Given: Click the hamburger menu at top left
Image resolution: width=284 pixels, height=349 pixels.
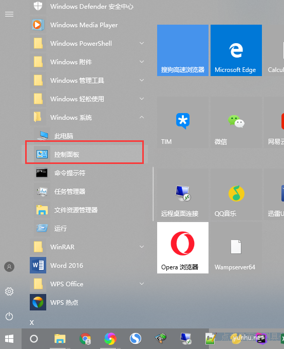Looking at the screenshot, I should 9,14.
